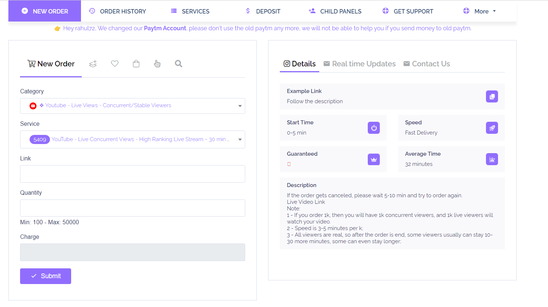Click into the Link input field
This screenshot has width=548, height=307.
click(x=132, y=174)
